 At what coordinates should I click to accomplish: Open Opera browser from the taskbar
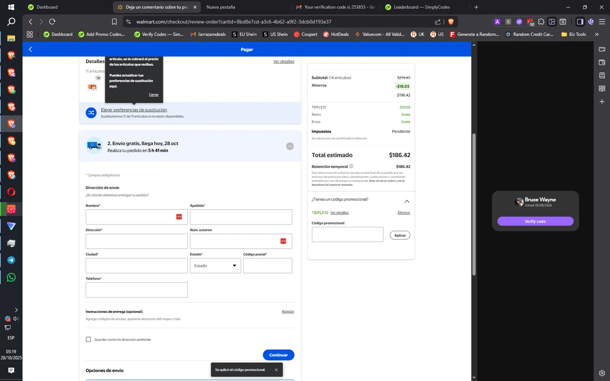coord(11,192)
